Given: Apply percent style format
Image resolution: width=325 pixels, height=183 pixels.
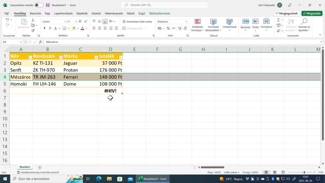Looking at the screenshot, I should pyautogui.click(x=168, y=28).
